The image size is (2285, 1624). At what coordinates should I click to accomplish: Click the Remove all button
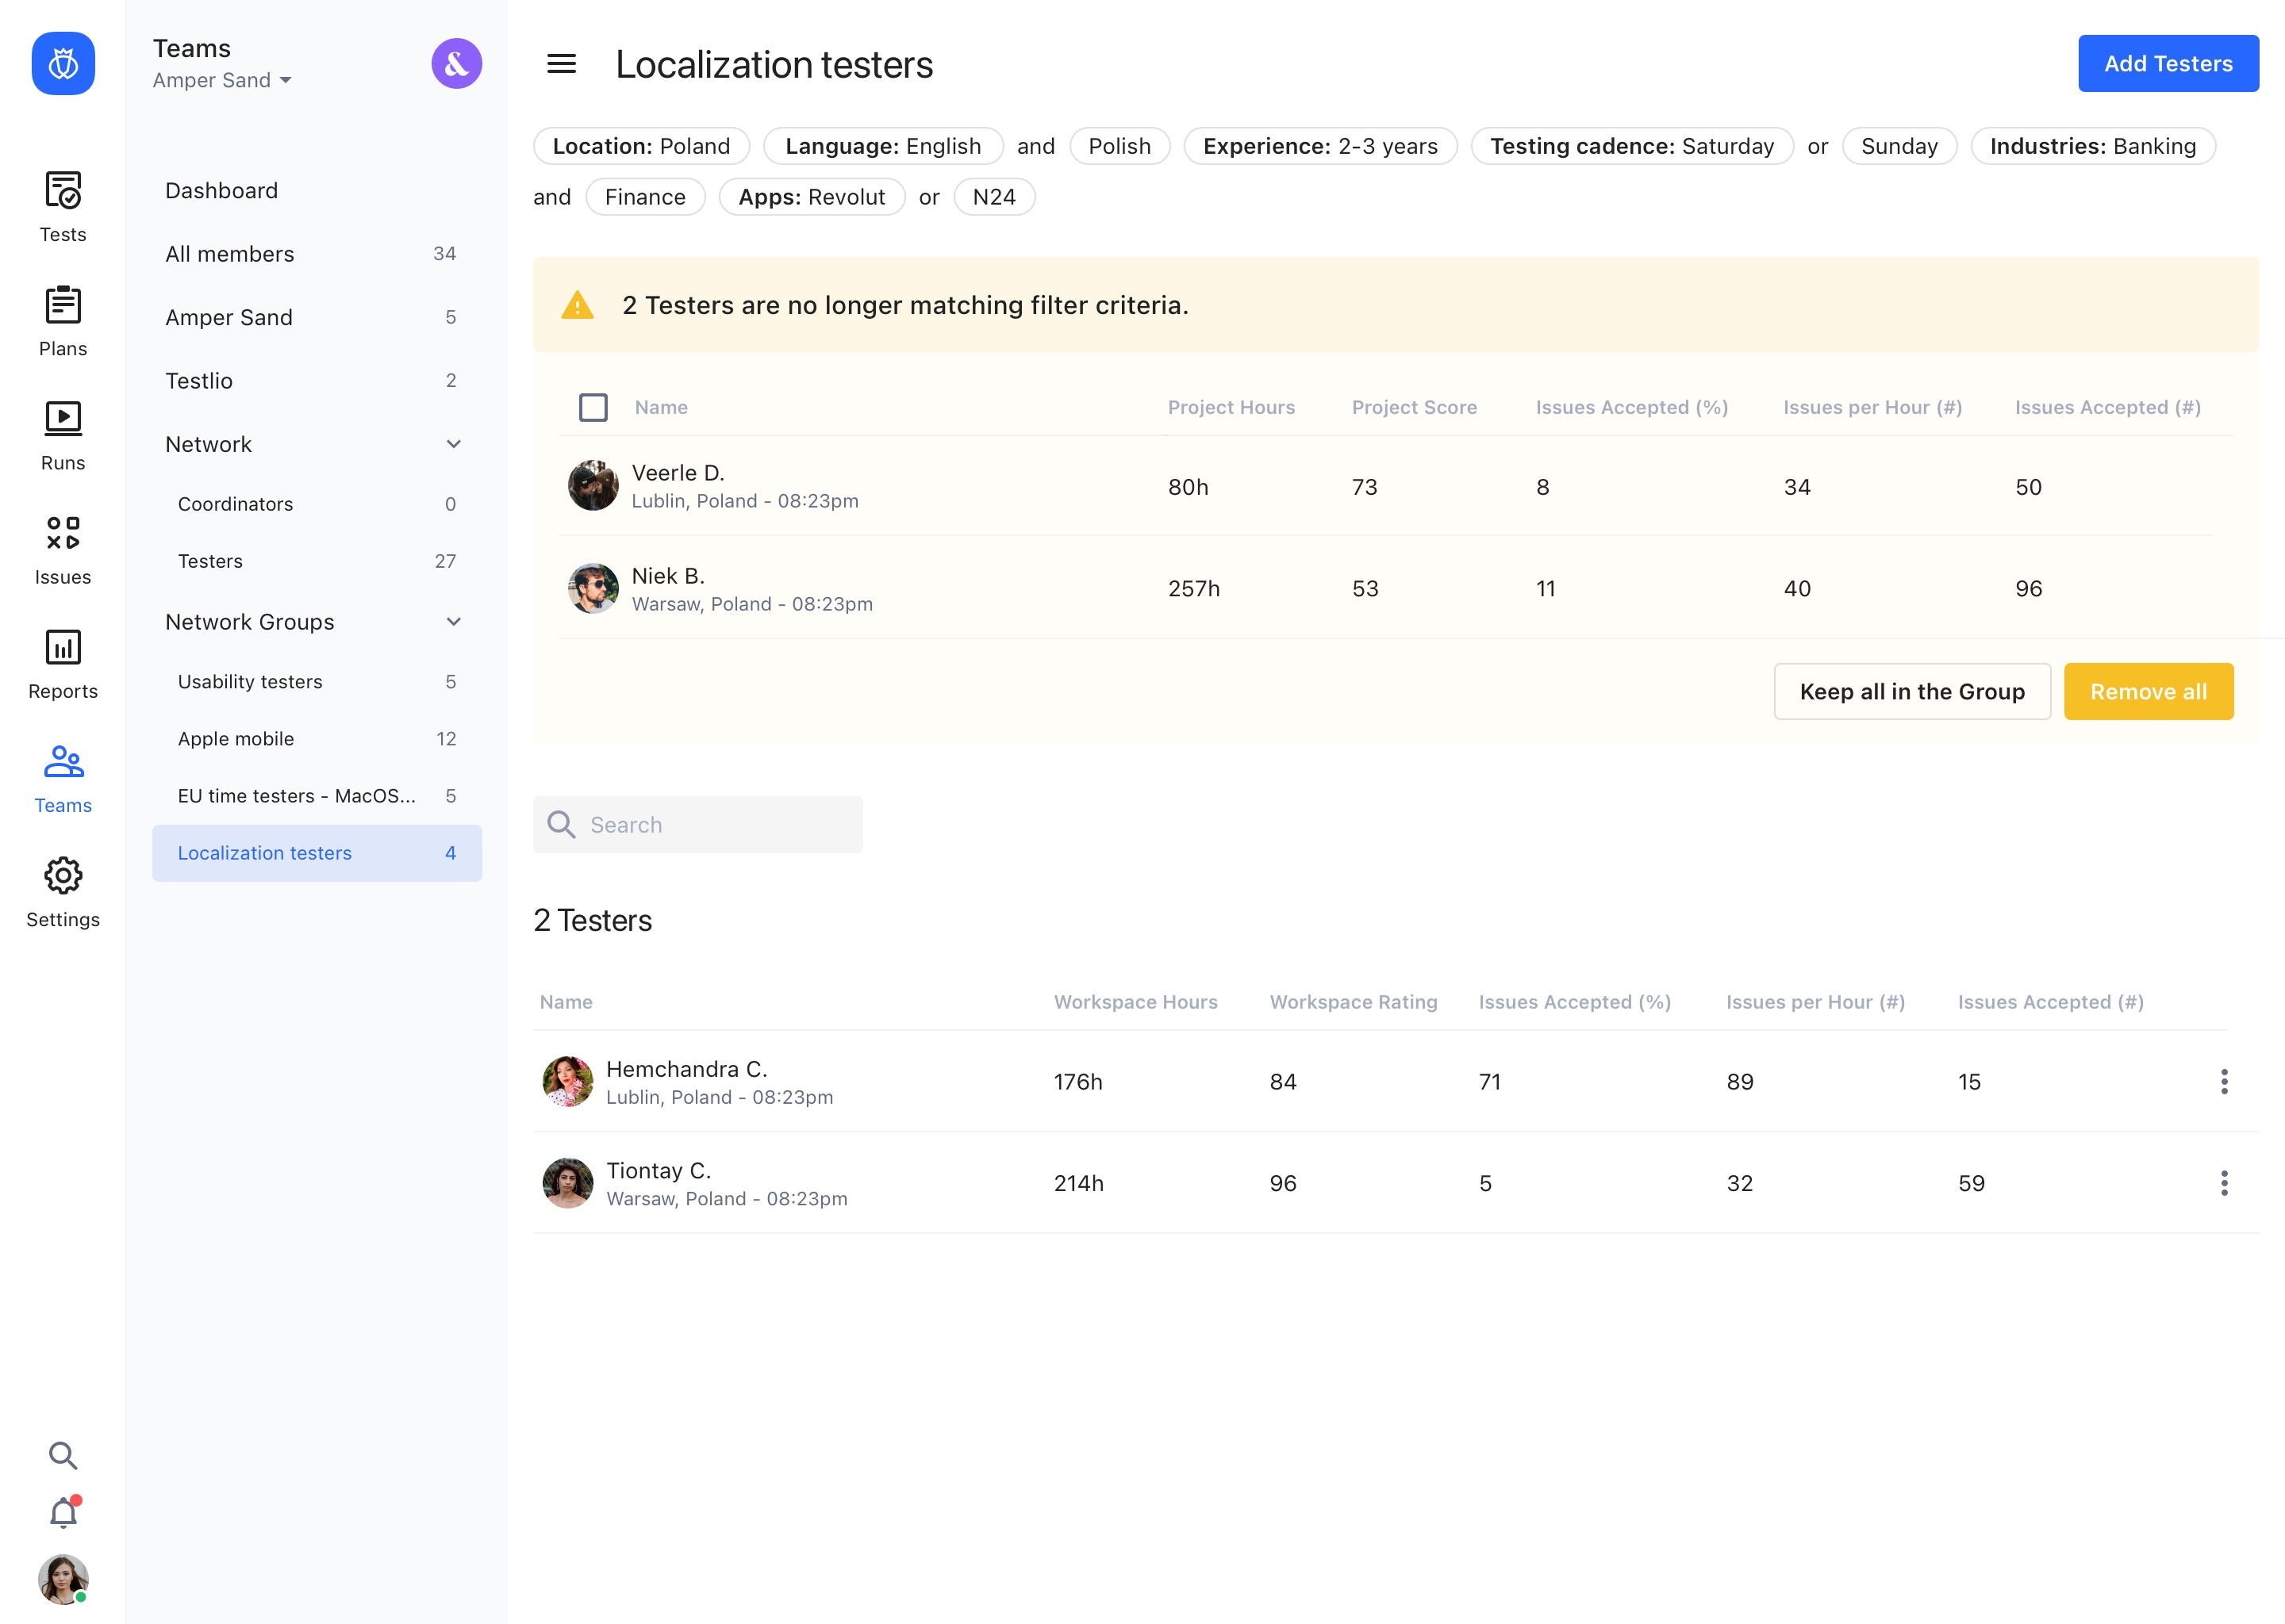click(x=2148, y=691)
